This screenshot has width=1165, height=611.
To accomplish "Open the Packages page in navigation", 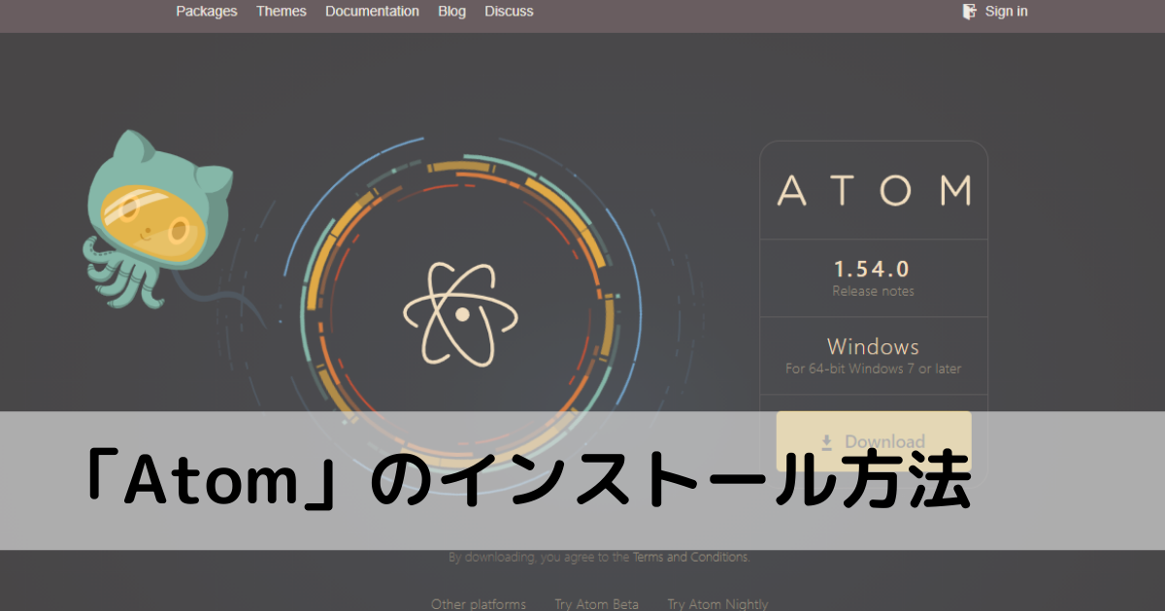I will point(206,12).
